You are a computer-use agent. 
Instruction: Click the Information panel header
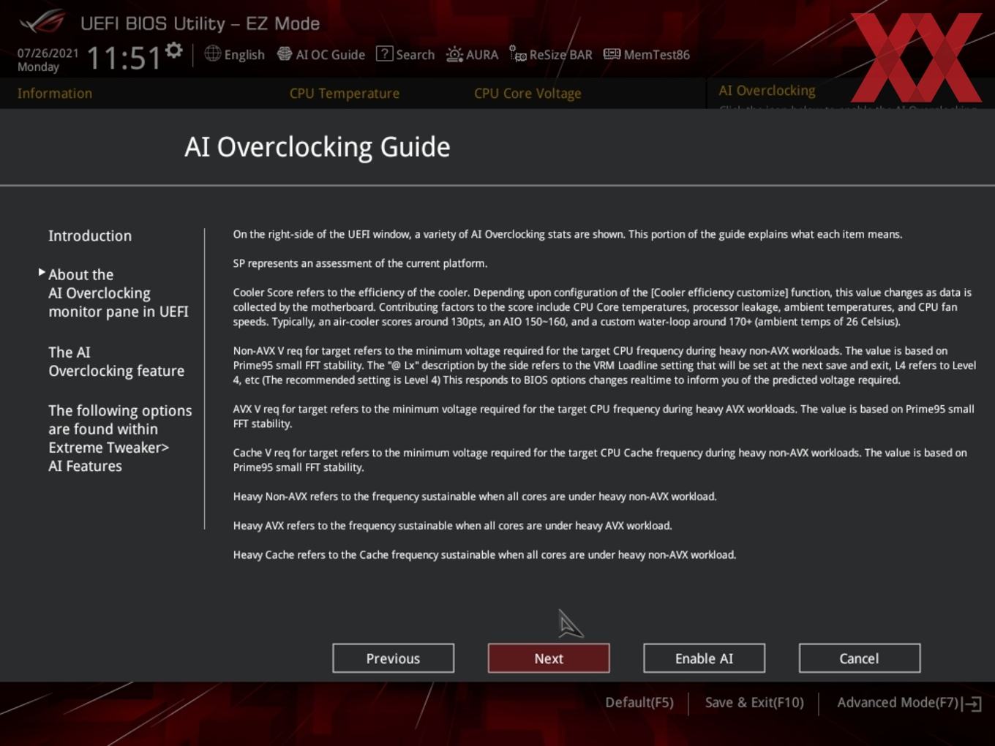[55, 93]
